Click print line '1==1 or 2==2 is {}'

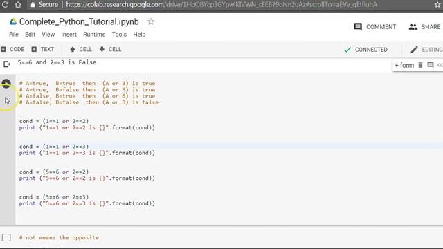87,127
